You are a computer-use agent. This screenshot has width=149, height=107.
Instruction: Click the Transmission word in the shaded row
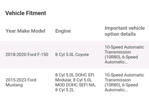click(x=118, y=52)
